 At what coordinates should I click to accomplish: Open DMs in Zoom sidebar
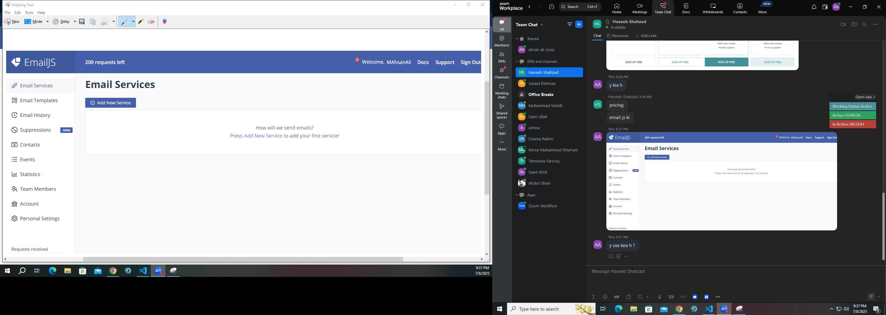(502, 57)
